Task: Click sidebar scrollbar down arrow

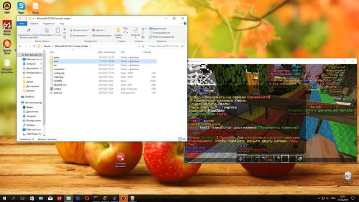Action: pyautogui.click(x=44, y=135)
